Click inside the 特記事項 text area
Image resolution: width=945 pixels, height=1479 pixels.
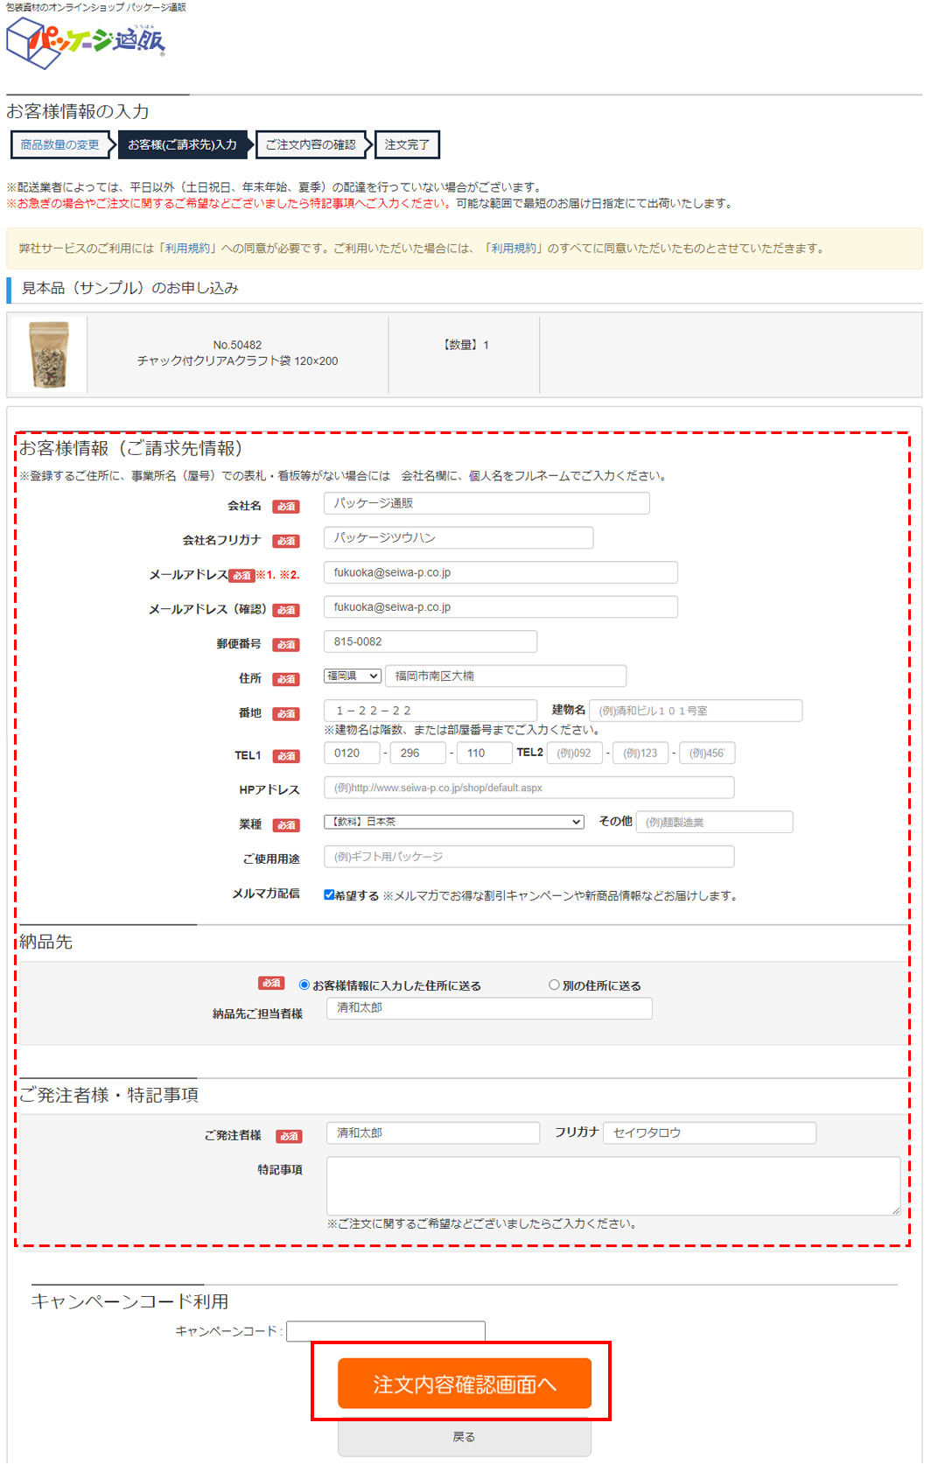612,1186
